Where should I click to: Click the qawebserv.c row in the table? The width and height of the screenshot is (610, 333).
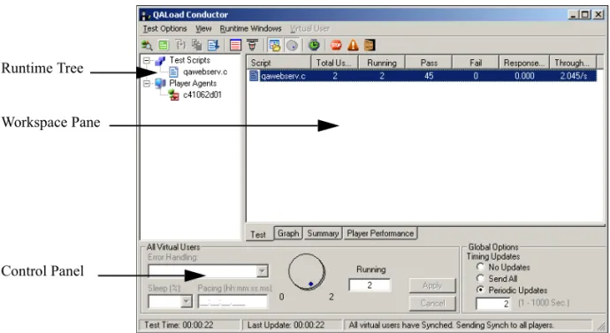point(422,76)
